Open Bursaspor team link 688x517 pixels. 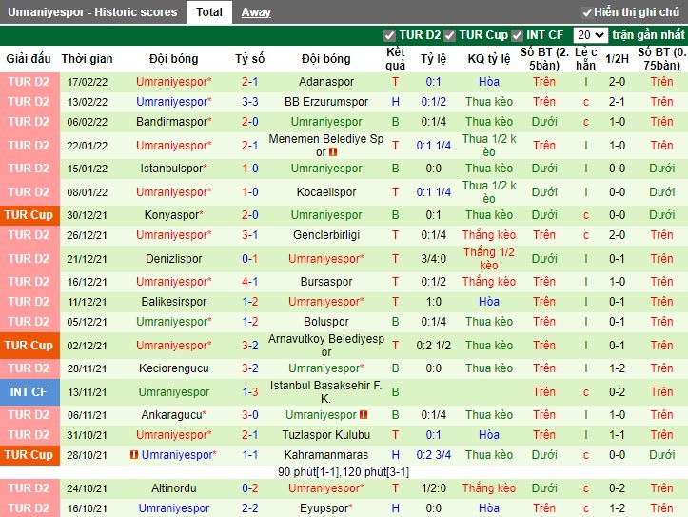(326, 281)
